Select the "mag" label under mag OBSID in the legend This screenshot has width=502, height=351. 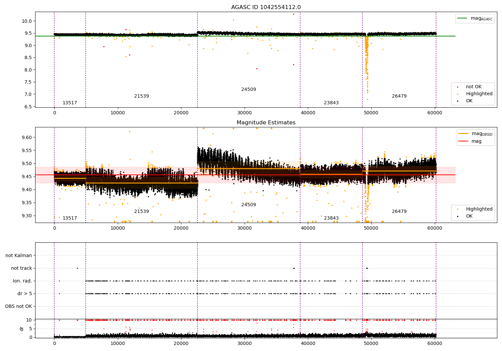(x=477, y=141)
